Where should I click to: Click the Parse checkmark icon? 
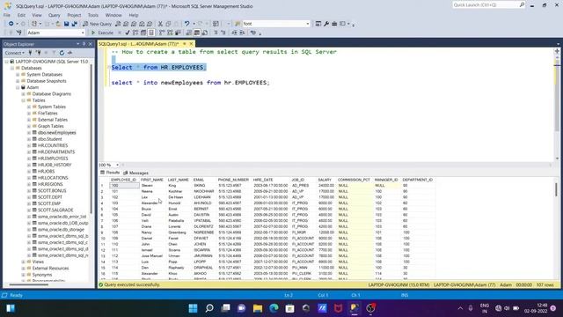pyautogui.click(x=128, y=33)
